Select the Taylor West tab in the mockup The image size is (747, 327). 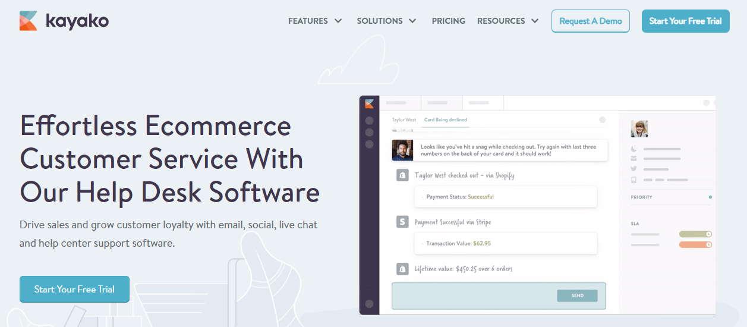404,120
